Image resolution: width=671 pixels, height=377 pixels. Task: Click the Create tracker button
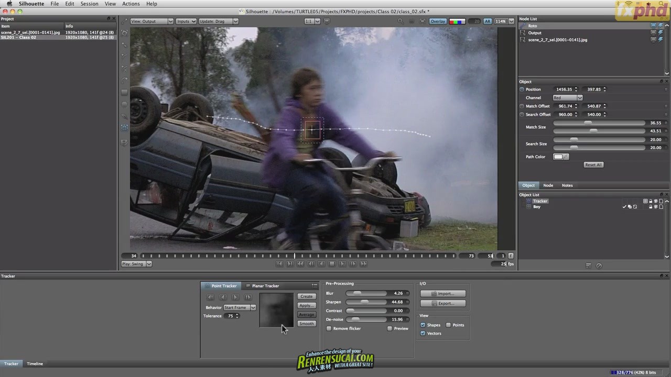pyautogui.click(x=306, y=296)
